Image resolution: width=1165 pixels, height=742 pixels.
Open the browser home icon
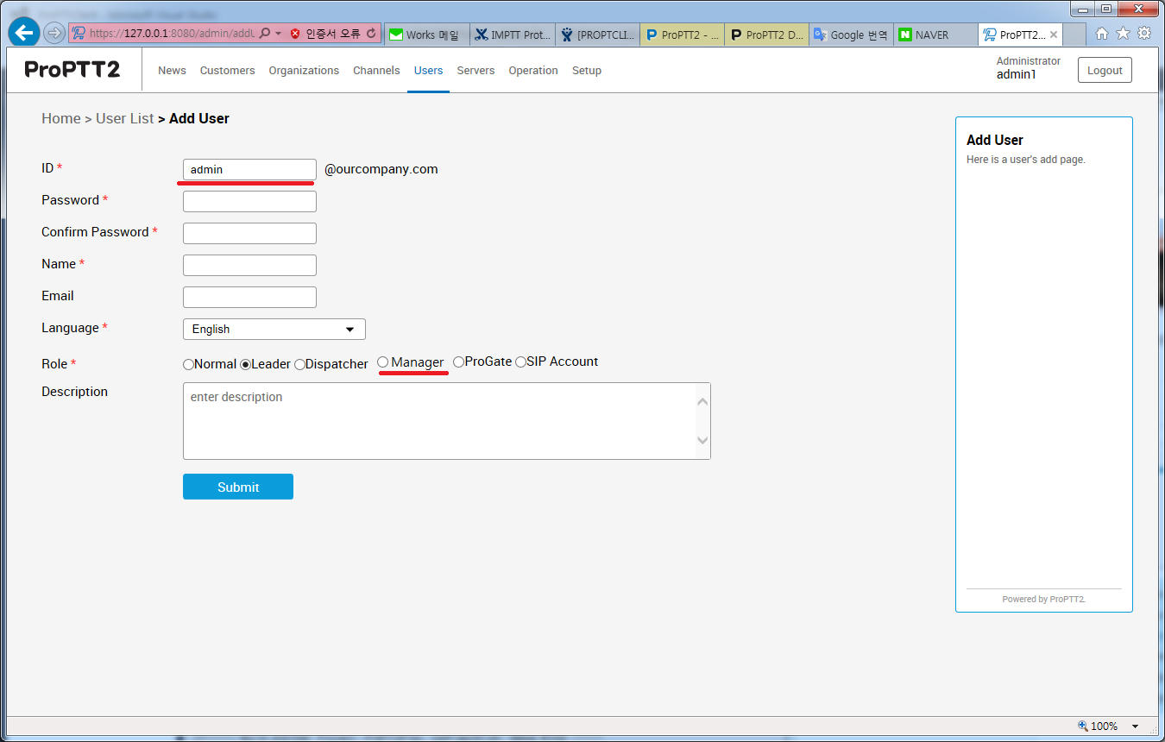coord(1102,34)
